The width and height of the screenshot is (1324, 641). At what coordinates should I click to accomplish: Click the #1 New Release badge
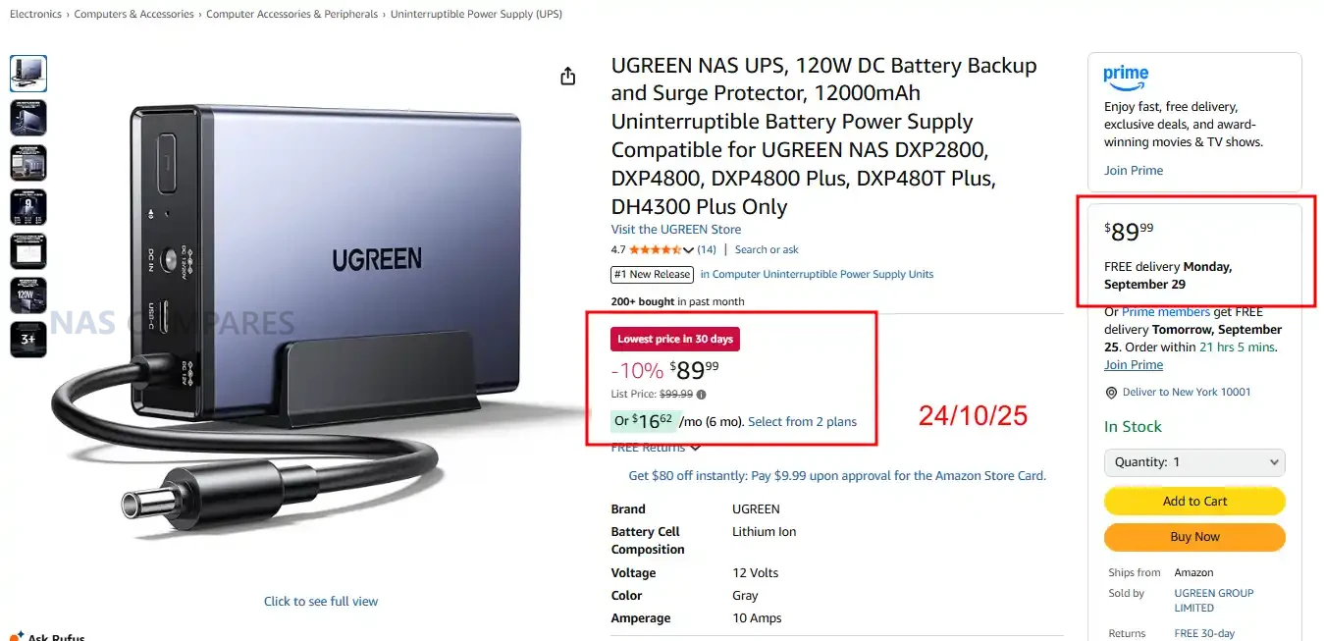pos(653,275)
